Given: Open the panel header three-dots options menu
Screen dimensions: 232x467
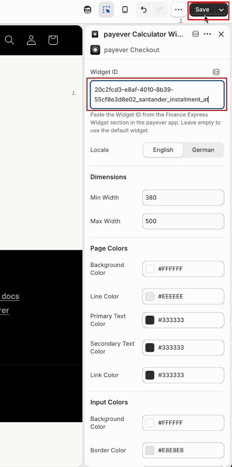Looking at the screenshot, I should 207,34.
